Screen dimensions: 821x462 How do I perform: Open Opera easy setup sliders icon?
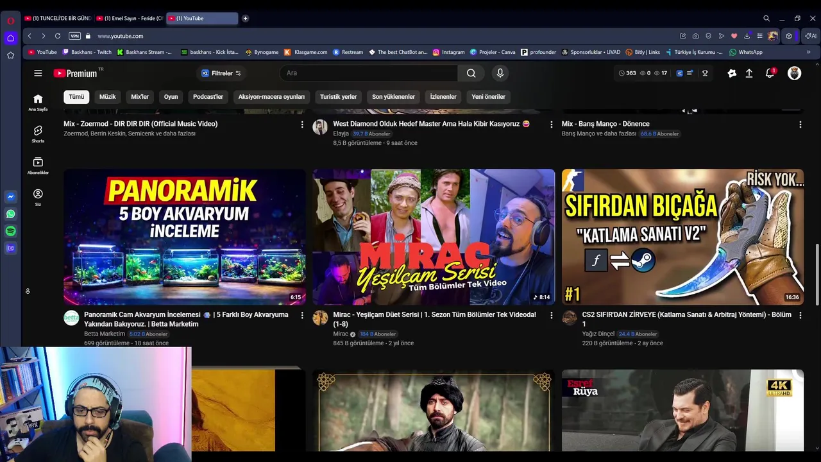(759, 36)
